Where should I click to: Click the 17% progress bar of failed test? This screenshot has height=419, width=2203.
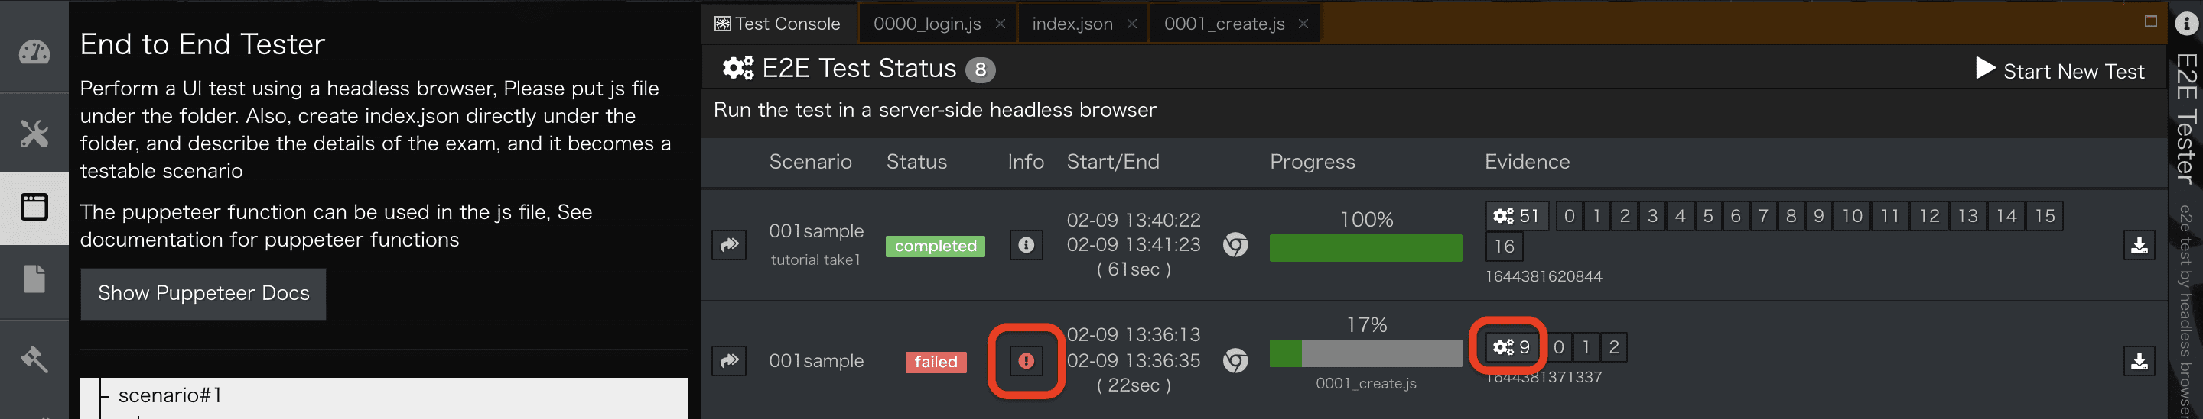point(1365,353)
